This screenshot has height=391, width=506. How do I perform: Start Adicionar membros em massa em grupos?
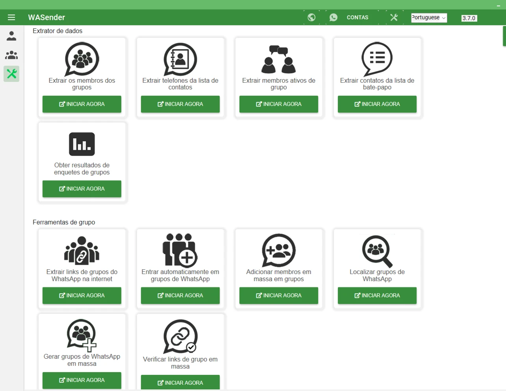(x=279, y=295)
